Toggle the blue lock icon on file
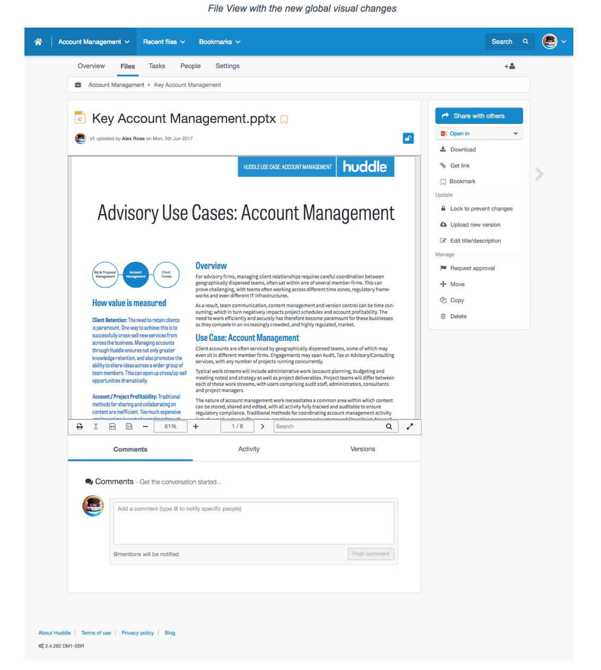 coord(408,139)
